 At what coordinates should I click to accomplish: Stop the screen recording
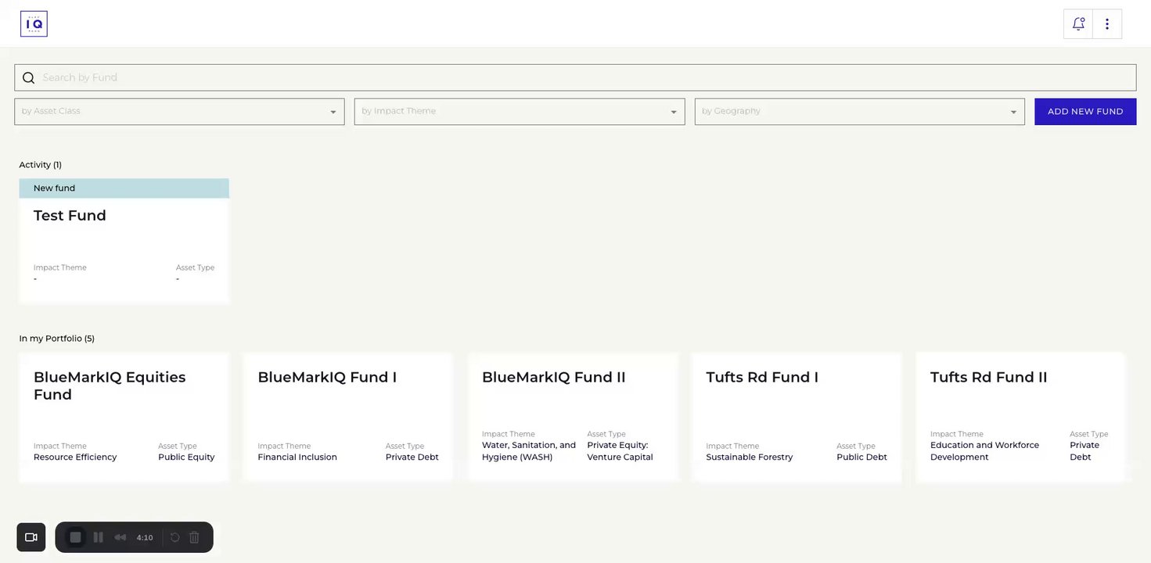tap(76, 537)
